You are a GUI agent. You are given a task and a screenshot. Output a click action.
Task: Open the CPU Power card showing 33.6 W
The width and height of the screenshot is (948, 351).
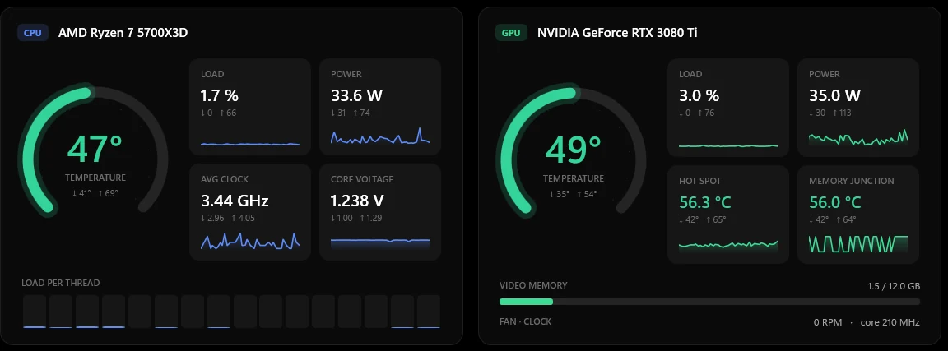click(x=379, y=107)
